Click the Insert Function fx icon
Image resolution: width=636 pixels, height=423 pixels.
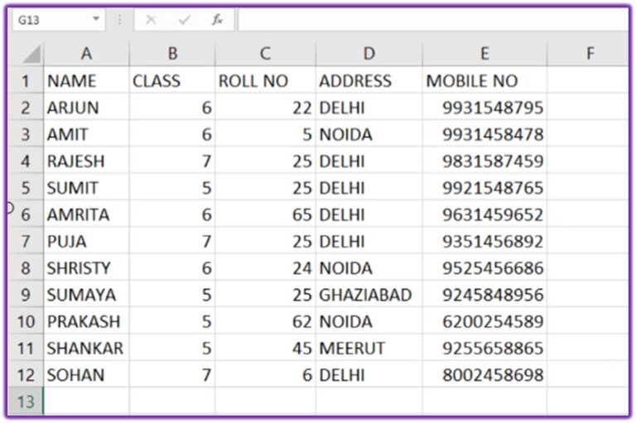217,19
